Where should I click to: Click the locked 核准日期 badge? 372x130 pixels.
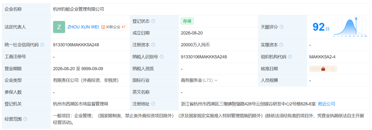323,69
